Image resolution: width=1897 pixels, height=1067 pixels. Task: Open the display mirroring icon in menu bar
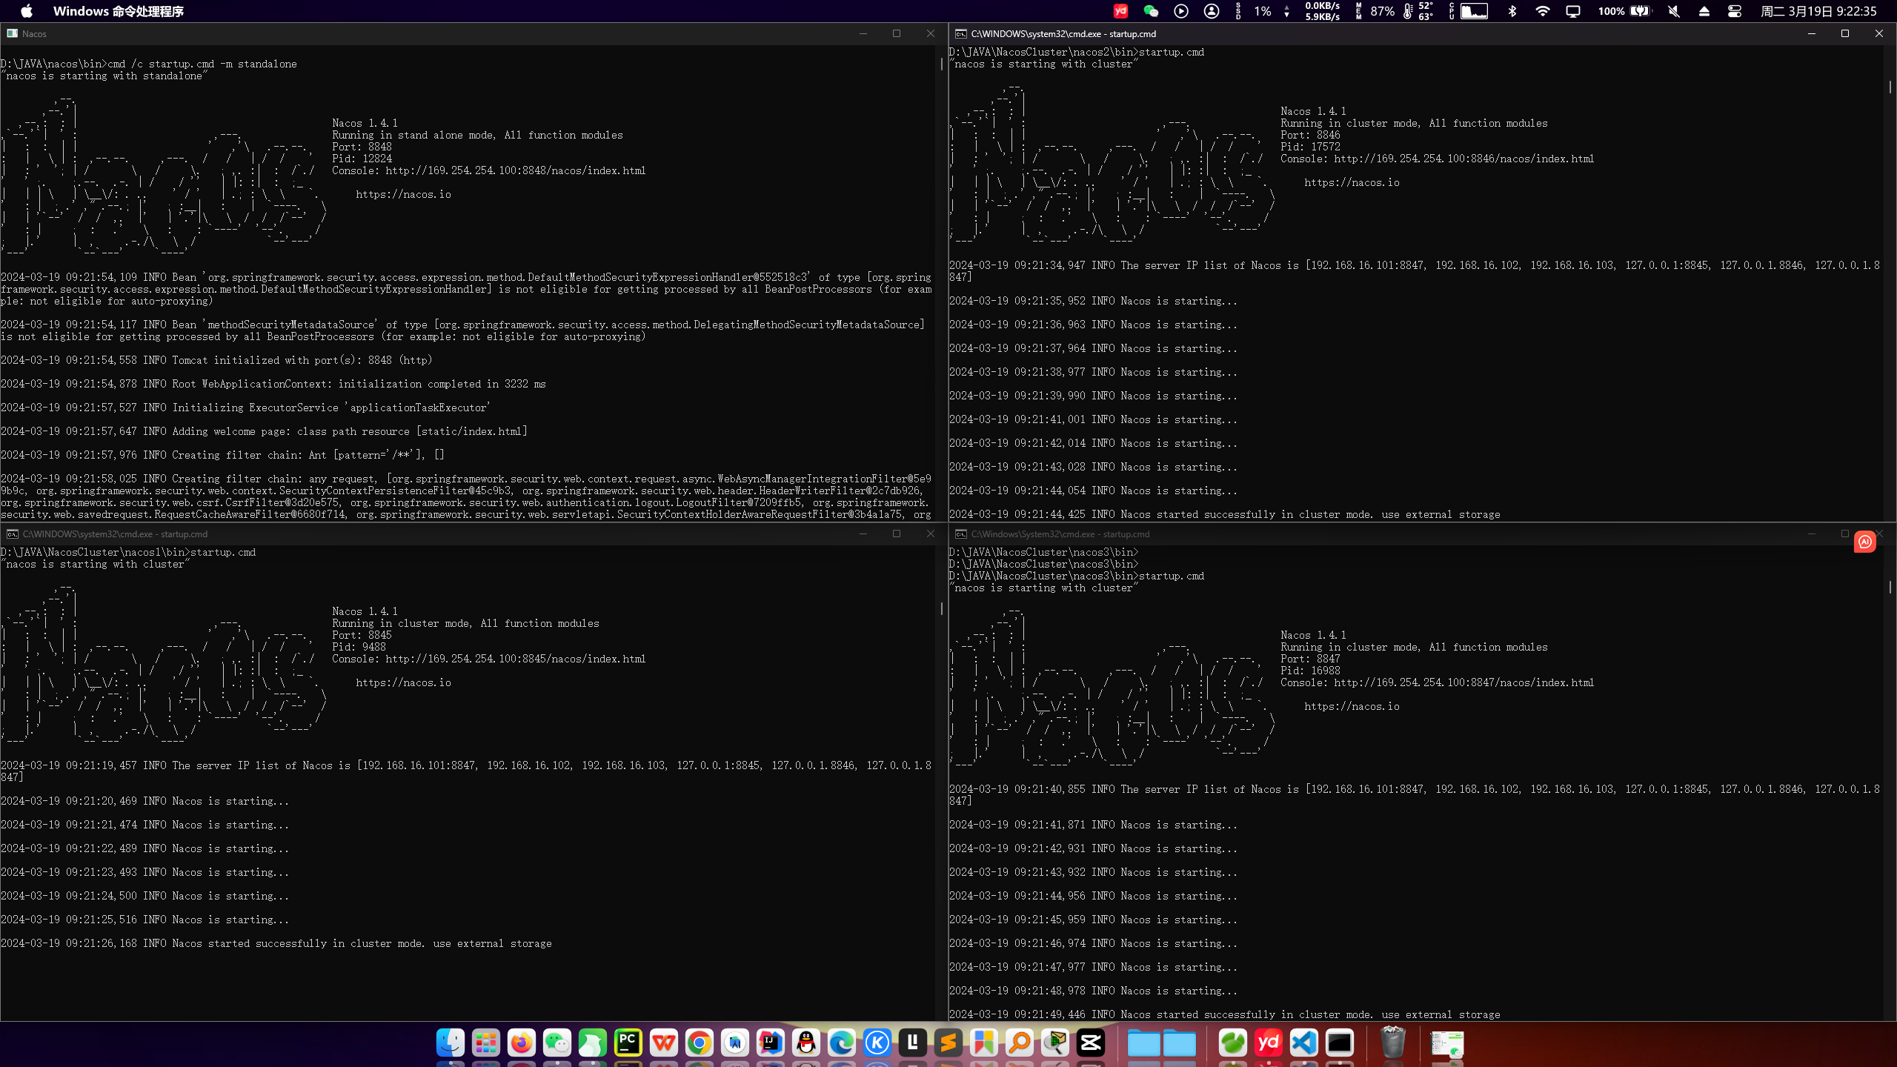(1573, 11)
